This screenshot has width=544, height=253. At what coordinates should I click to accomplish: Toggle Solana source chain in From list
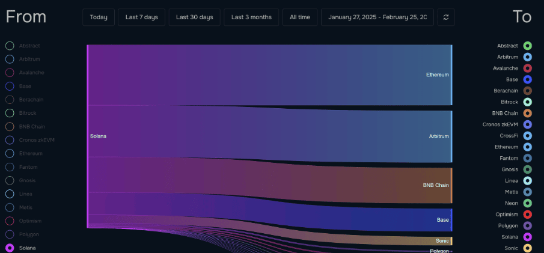click(10, 248)
